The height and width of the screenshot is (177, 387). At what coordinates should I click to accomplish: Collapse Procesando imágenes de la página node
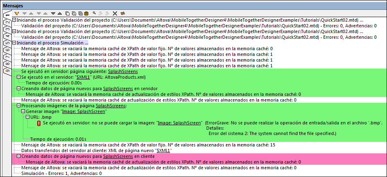pyautogui.click(x=19, y=106)
